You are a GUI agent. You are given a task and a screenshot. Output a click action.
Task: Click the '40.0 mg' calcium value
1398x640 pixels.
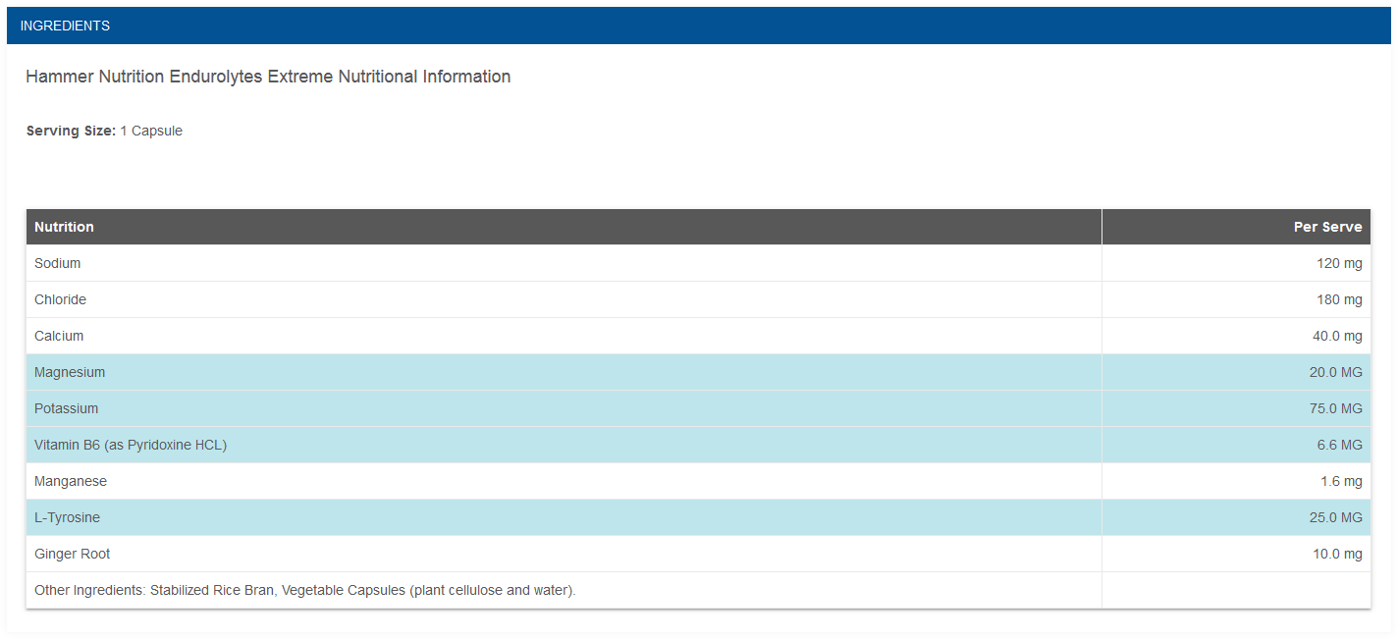tap(1335, 336)
